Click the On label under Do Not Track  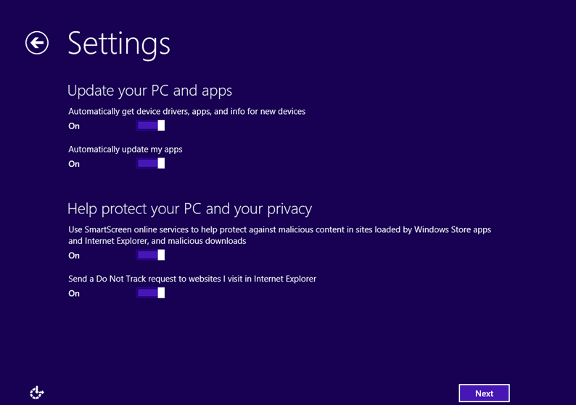(74, 293)
